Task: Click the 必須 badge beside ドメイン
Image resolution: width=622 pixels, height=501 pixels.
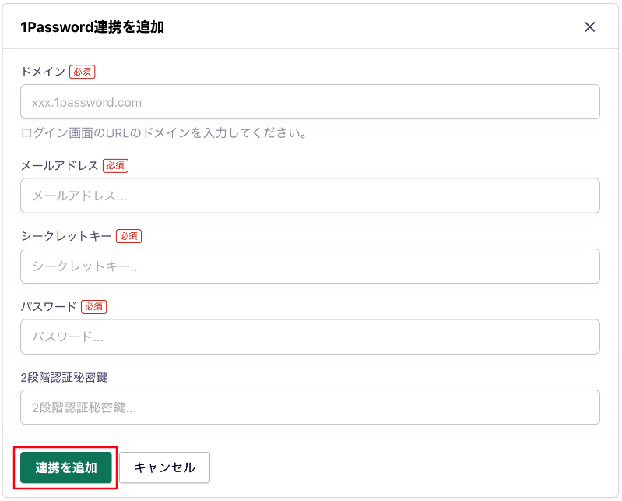Action: click(82, 72)
